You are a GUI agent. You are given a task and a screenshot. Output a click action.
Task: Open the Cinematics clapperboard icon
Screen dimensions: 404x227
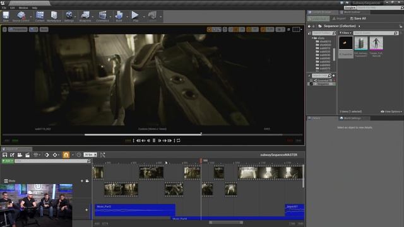tap(102, 16)
